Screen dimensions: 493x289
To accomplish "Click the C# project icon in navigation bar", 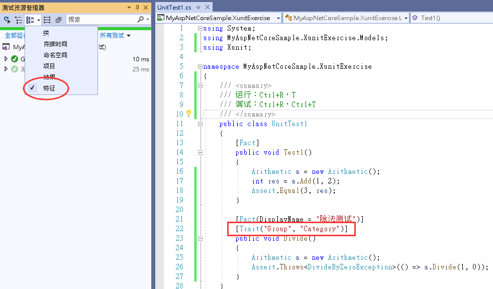I will (x=160, y=18).
